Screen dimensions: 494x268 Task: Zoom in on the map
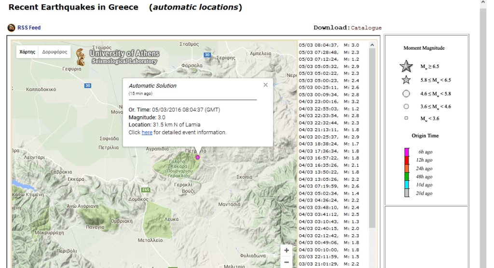[x=287, y=250]
